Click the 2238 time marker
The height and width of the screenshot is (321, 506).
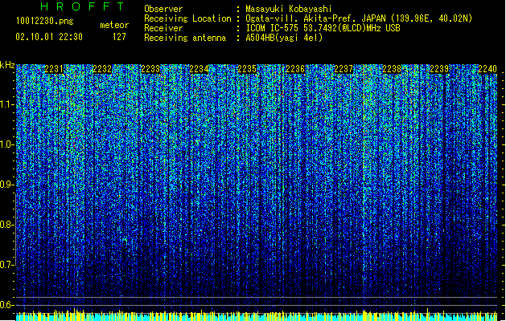(x=392, y=69)
